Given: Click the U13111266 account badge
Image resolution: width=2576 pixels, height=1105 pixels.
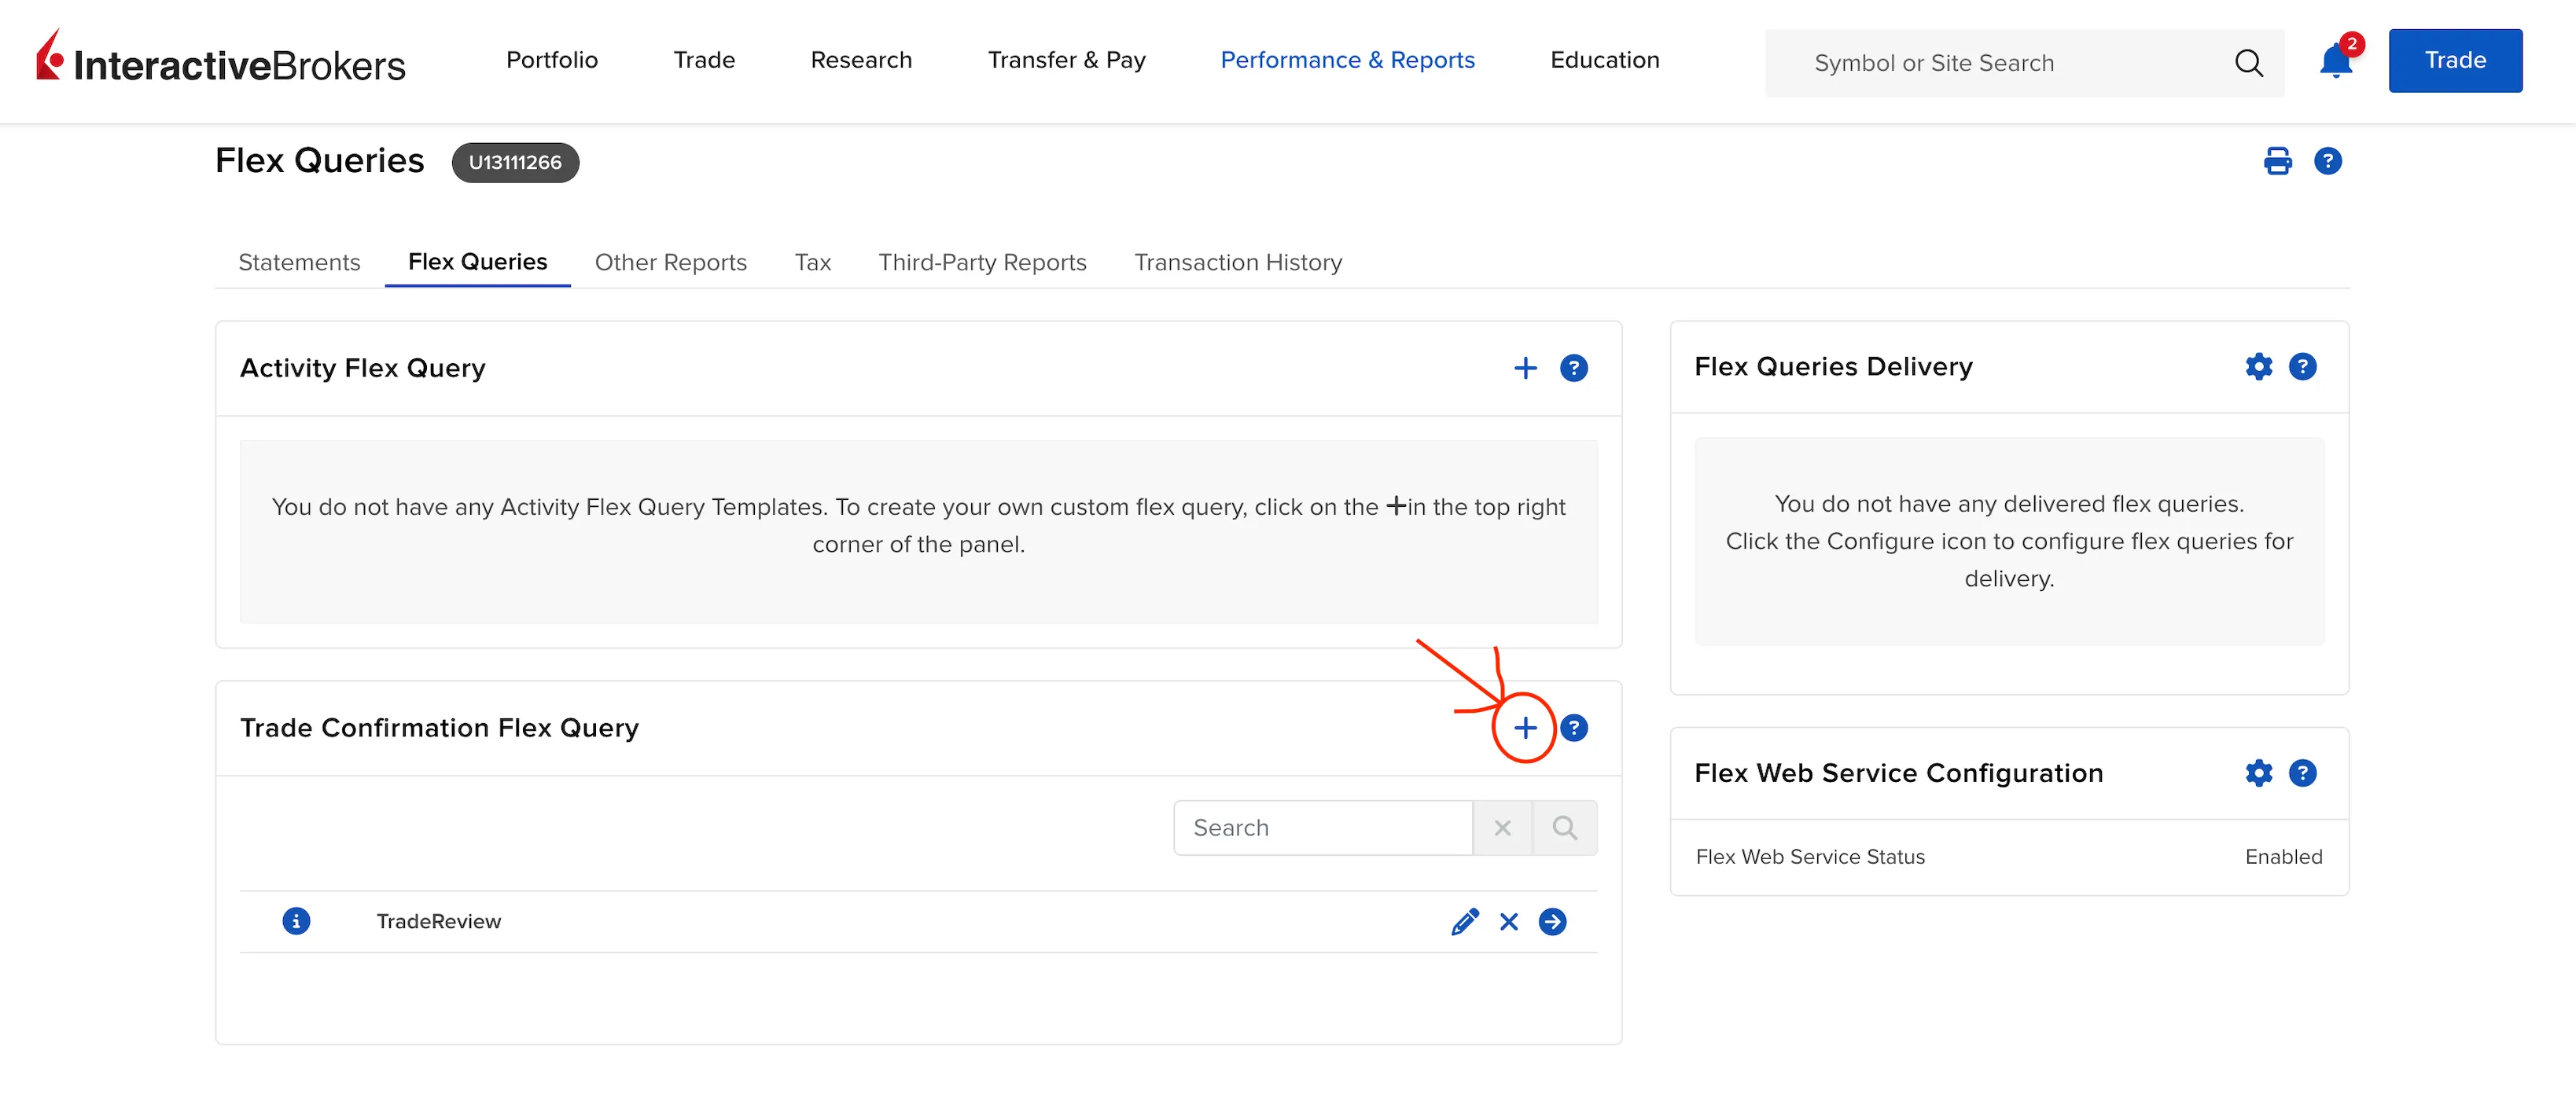Looking at the screenshot, I should coord(515,162).
